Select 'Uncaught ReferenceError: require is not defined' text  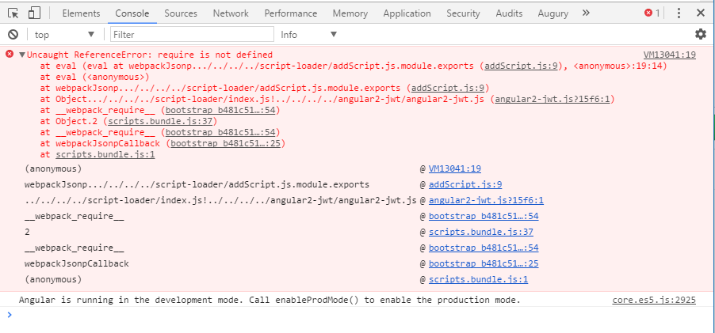[x=150, y=55]
